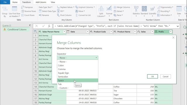
Task: Switch to the Home tab
Action: (x=15, y=2)
